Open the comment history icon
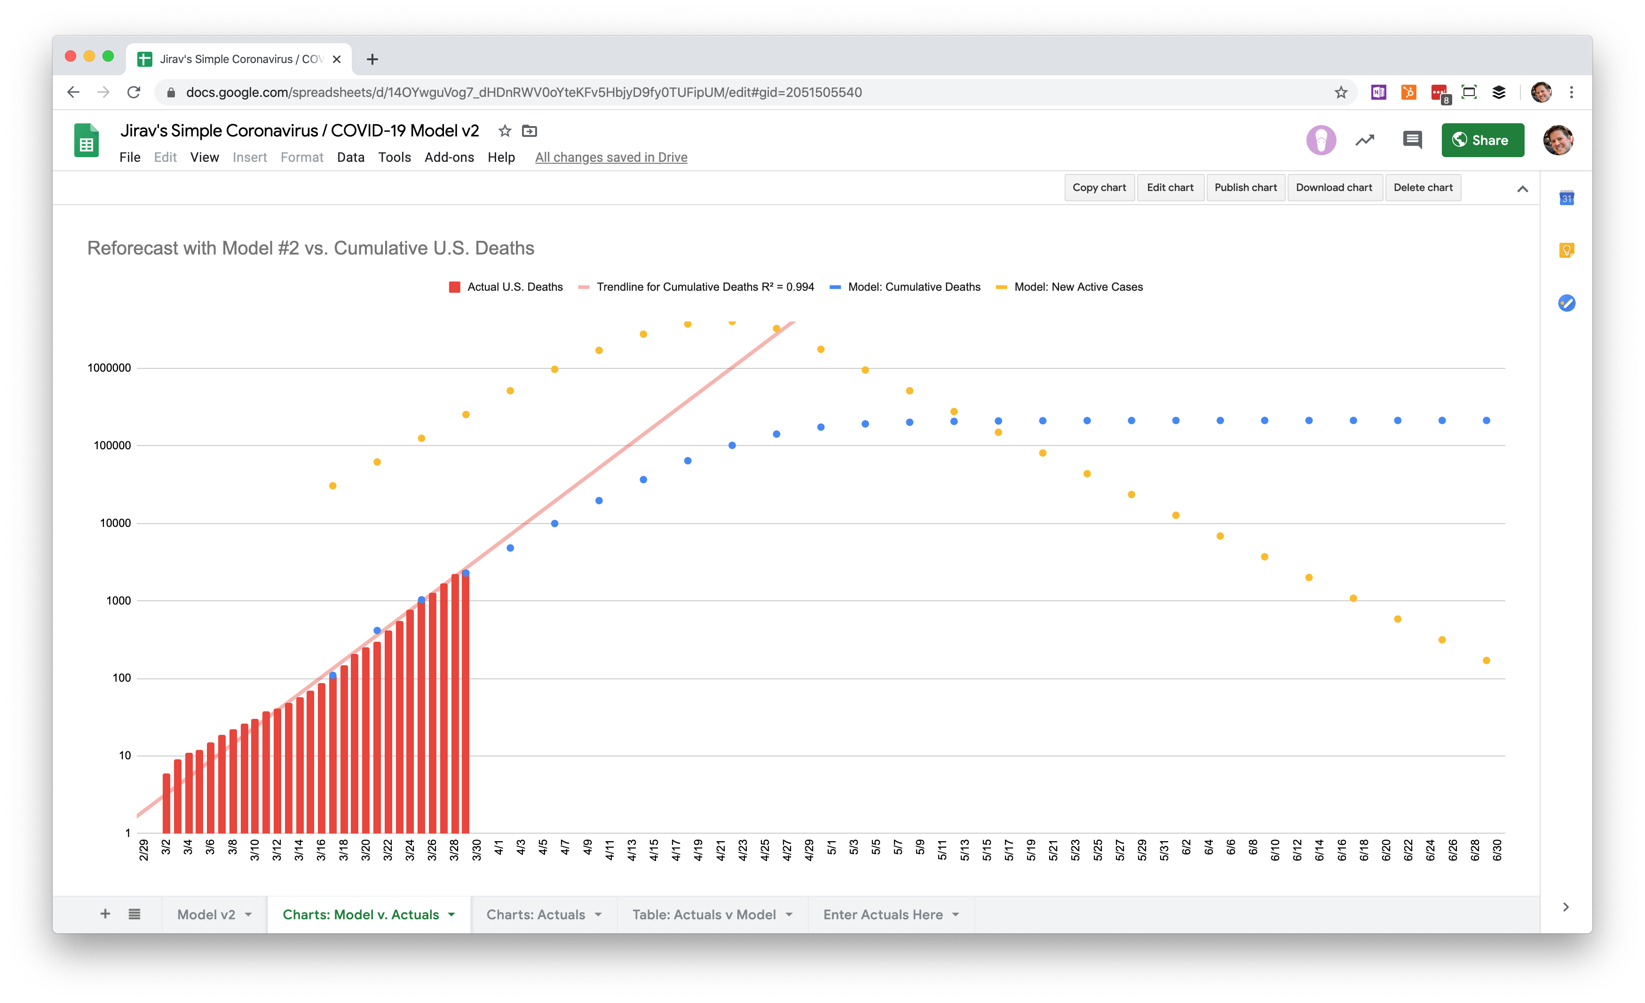Viewport: 1645px width, 1003px height. point(1412,140)
